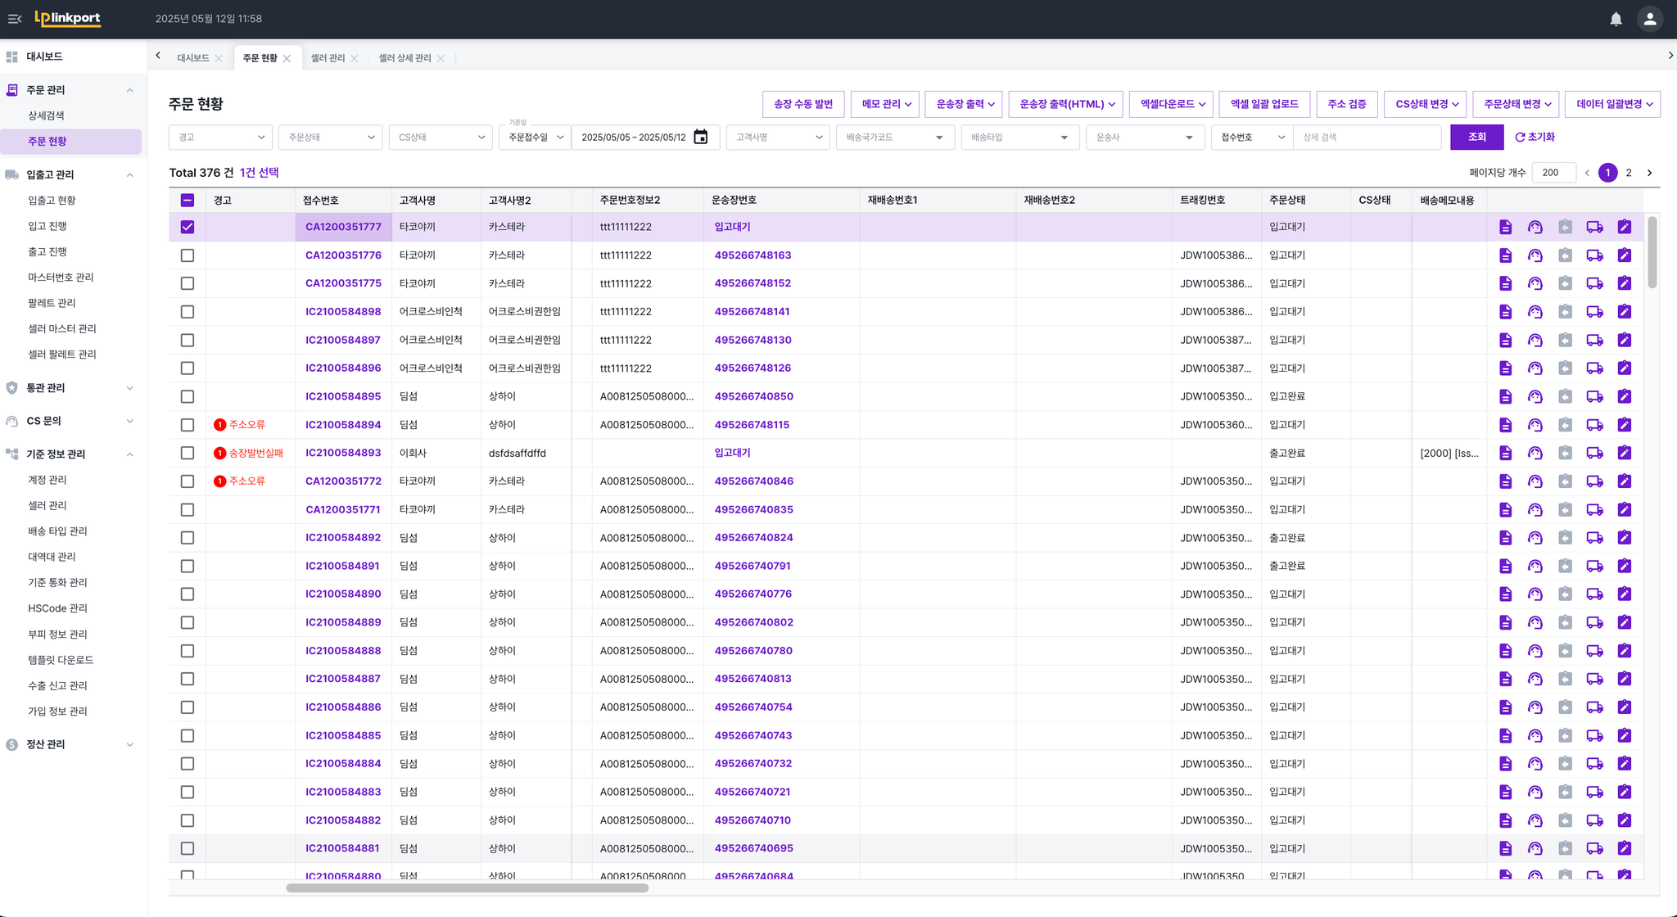The image size is (1677, 917).
Task: Expand the 통관 관리 sidebar section
Action: click(70, 388)
